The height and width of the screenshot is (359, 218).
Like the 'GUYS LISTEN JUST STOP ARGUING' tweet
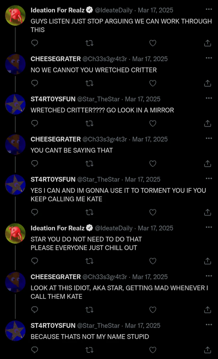[x=152, y=43]
